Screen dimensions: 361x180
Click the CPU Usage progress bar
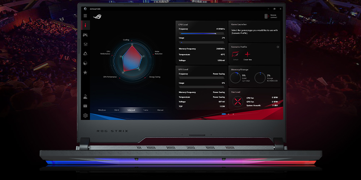[x=201, y=42]
